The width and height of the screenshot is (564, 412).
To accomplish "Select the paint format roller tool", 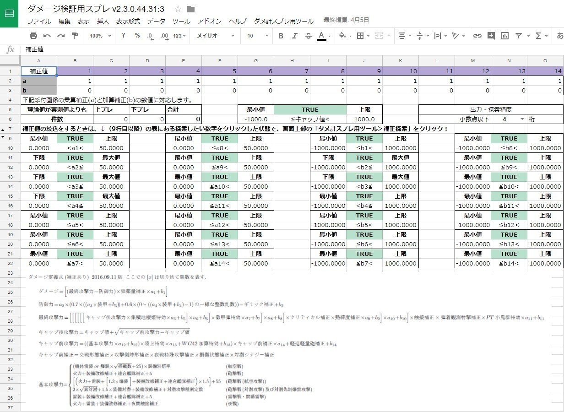I will click(75, 36).
